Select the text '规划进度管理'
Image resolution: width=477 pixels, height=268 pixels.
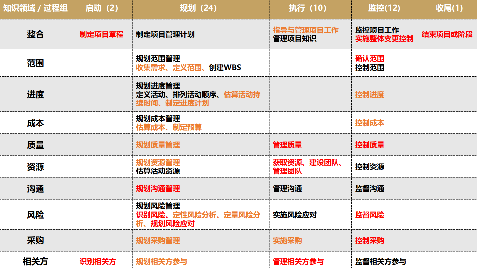tap(158, 86)
